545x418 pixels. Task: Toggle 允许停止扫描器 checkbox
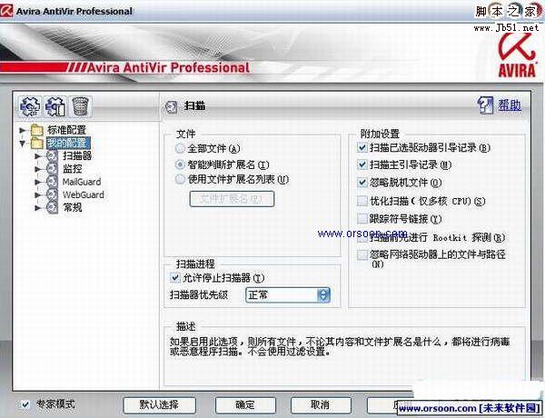(174, 277)
